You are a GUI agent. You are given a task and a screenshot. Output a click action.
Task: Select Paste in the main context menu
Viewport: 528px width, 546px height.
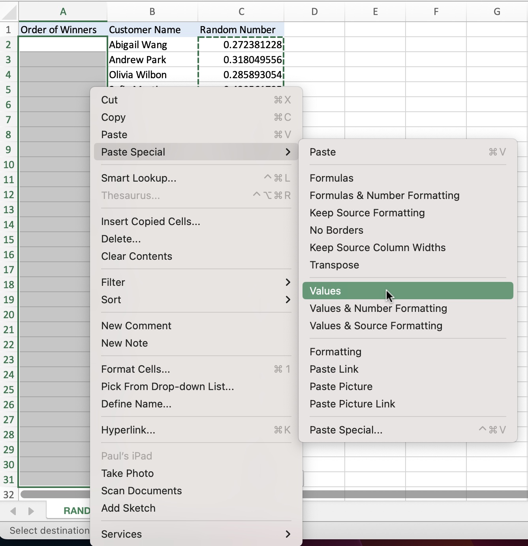[196, 135]
